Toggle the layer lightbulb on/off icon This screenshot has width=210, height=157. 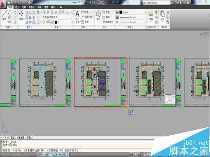[44, 22]
